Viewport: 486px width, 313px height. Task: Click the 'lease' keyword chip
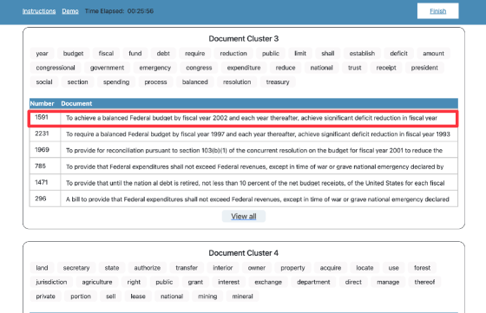point(138,296)
